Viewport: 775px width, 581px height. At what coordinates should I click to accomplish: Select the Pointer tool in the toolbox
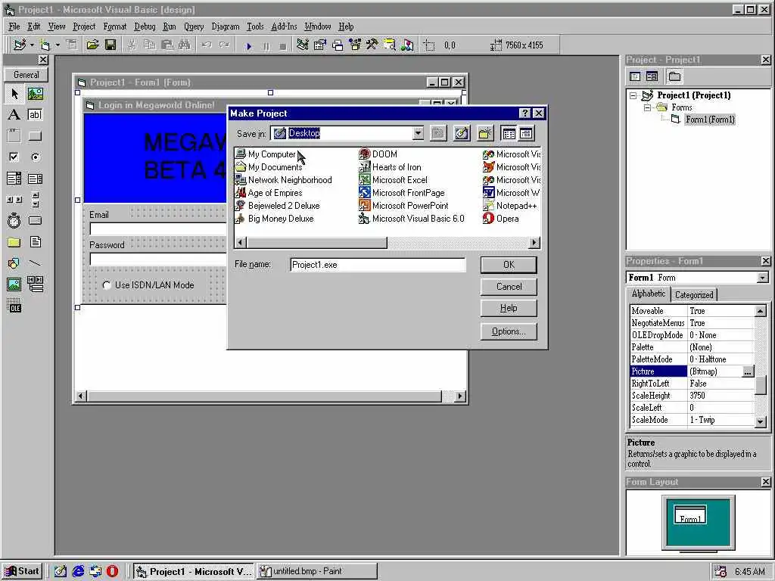[14, 93]
